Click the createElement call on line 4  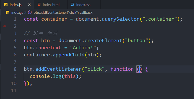pos(103,40)
